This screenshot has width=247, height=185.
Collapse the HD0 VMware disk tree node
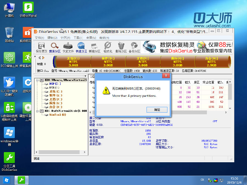[37, 80]
